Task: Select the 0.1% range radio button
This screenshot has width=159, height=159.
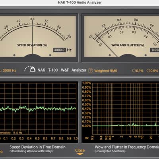Action: tap(138, 71)
